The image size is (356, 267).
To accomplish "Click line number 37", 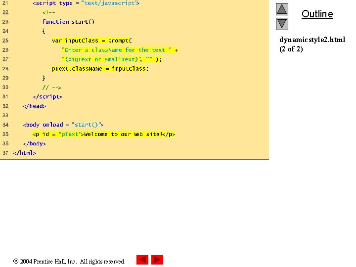I will [x=5, y=153].
